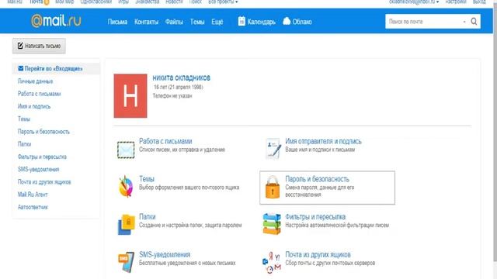The height and width of the screenshot is (279, 497).
Task: Click the magnifier search icon
Action: pos(474,22)
